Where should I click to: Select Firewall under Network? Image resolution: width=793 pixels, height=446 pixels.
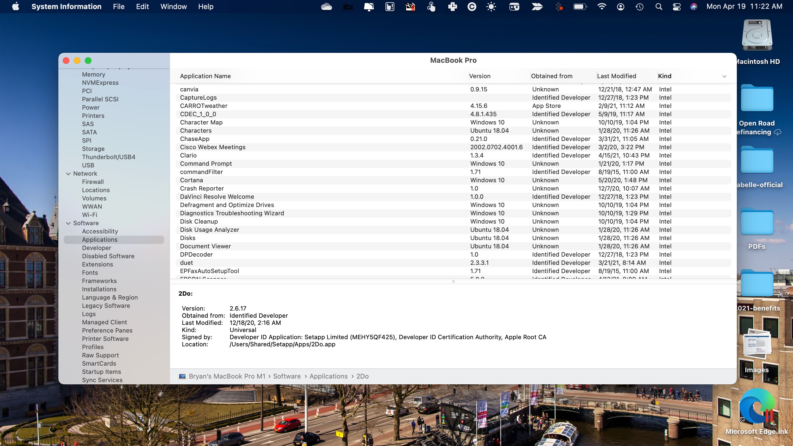point(93,182)
